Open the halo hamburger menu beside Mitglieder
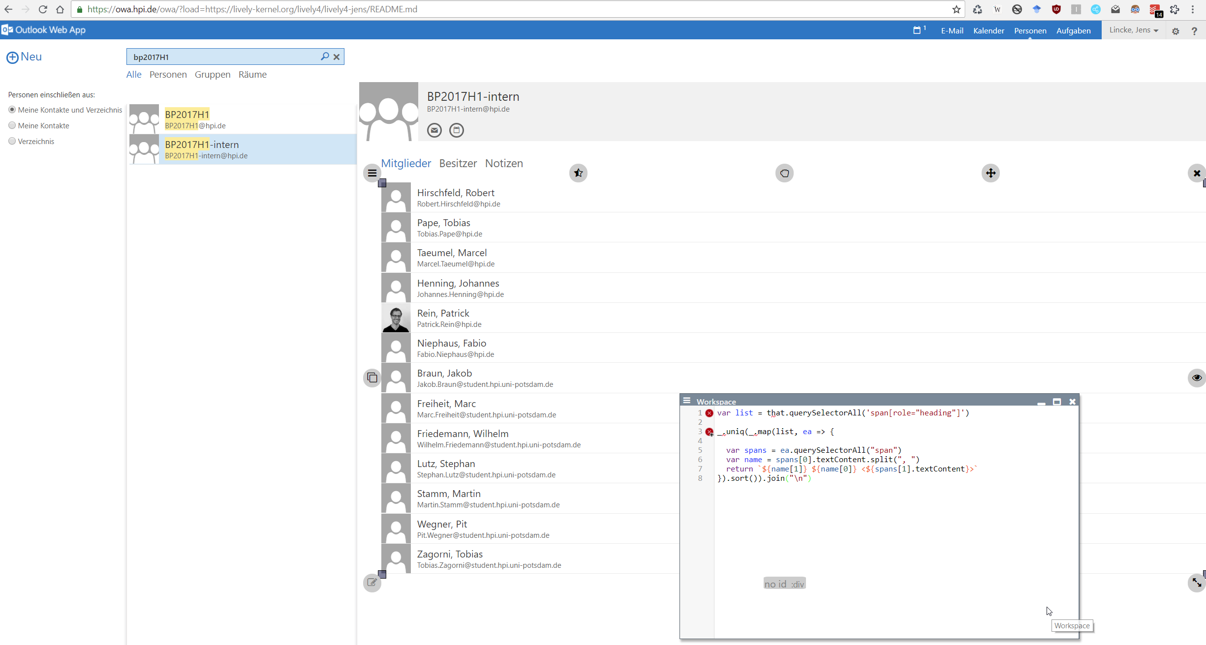The image size is (1206, 645). point(372,173)
